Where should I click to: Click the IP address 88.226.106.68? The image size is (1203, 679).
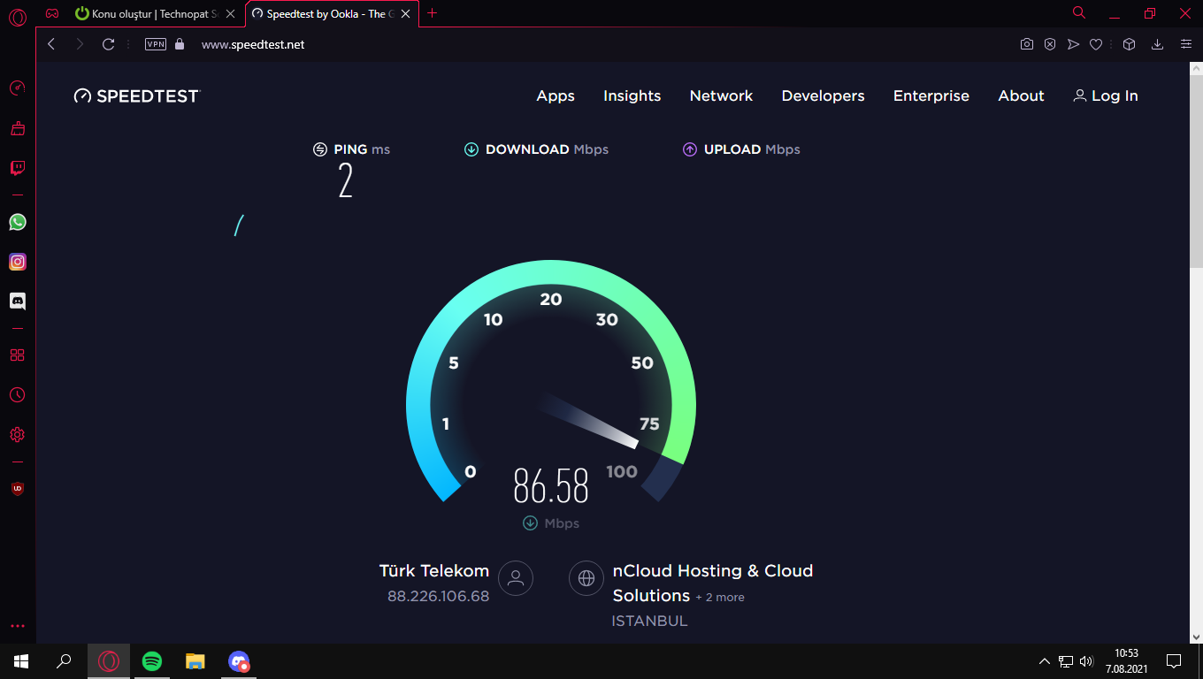click(439, 597)
